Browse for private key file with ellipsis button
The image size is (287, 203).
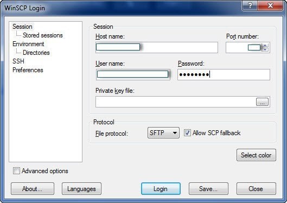(262, 102)
